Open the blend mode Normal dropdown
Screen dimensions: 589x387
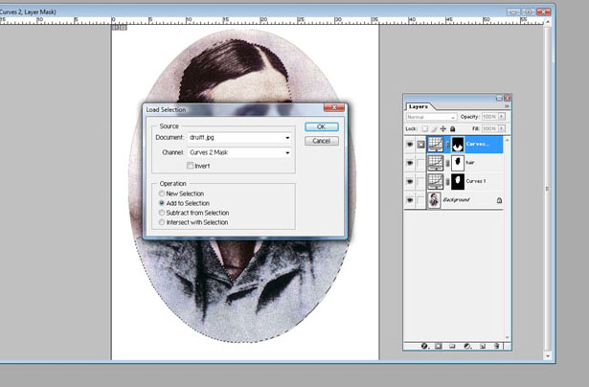point(430,117)
